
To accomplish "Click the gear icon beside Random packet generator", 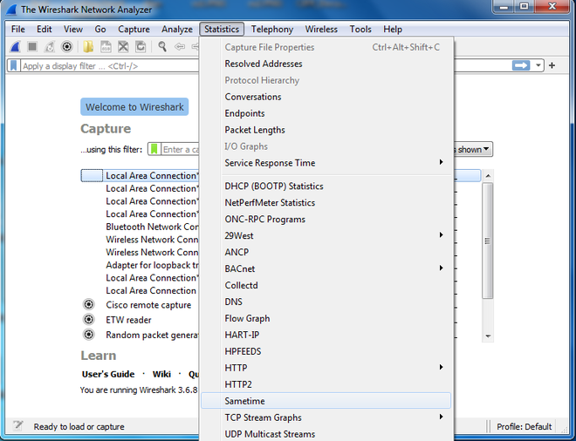I will (x=88, y=335).
